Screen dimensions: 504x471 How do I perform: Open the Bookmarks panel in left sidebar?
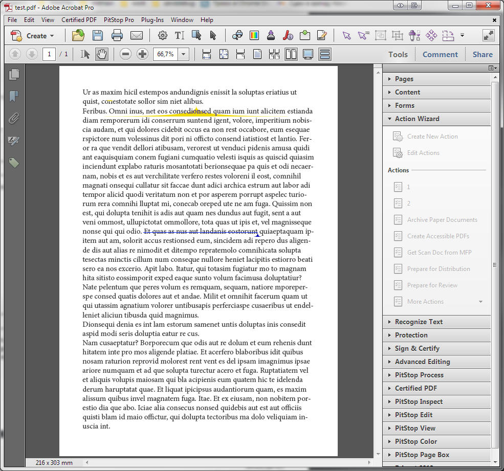pos(14,97)
